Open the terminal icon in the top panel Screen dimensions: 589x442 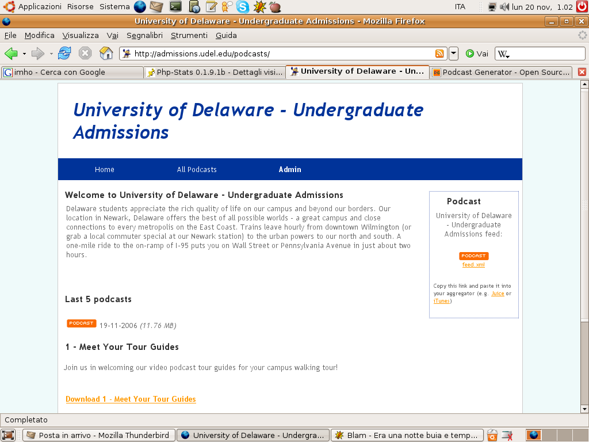(x=175, y=7)
